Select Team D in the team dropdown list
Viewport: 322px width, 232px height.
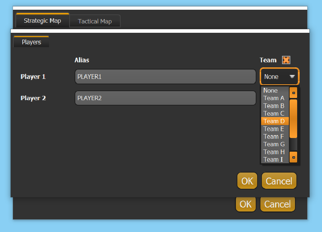pos(274,121)
